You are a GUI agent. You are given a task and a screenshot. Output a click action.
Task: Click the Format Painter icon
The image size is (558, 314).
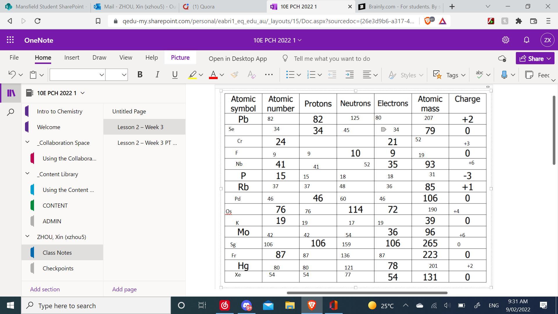tap(235, 75)
